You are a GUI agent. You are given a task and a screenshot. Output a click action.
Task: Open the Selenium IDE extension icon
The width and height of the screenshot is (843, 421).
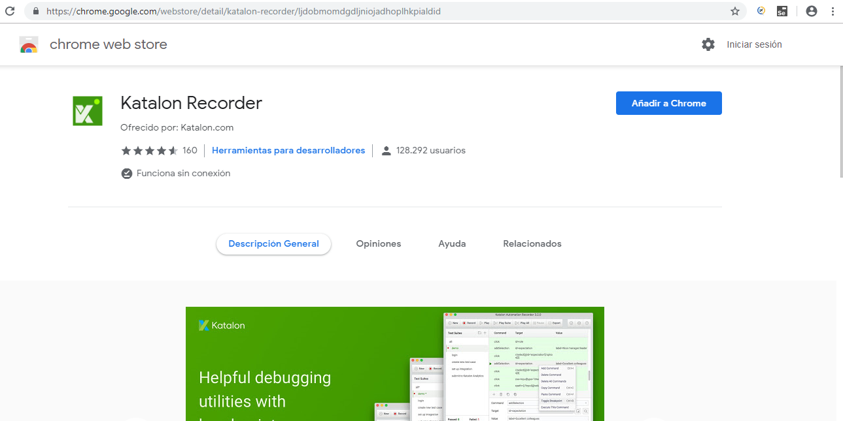(x=782, y=11)
